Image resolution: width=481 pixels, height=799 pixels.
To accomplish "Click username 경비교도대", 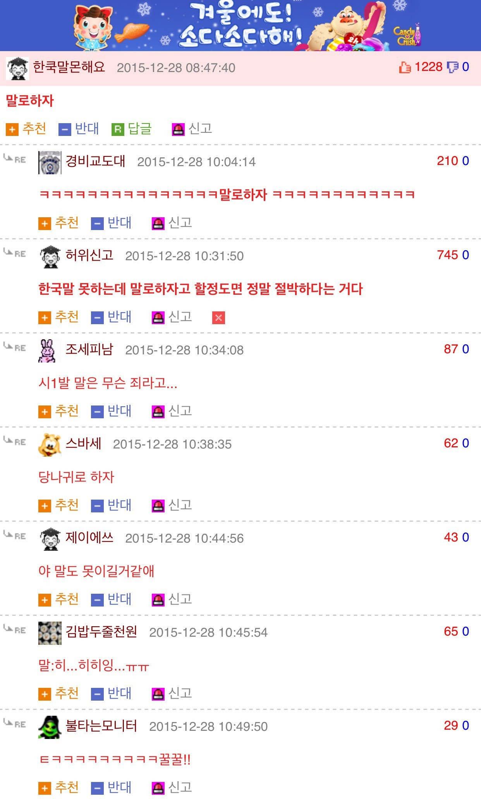I will point(95,161).
